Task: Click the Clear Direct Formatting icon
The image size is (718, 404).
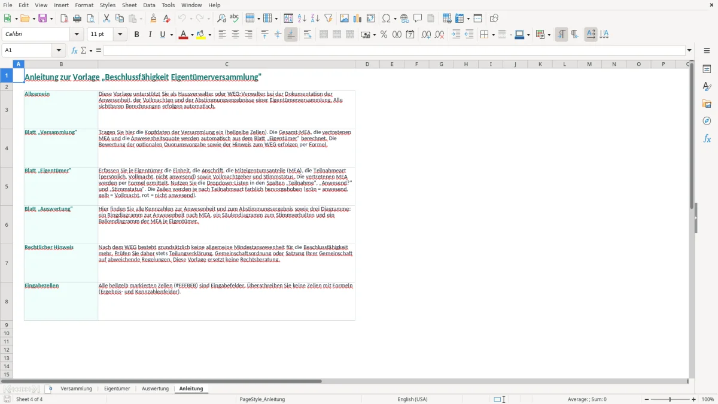Action: click(x=166, y=19)
